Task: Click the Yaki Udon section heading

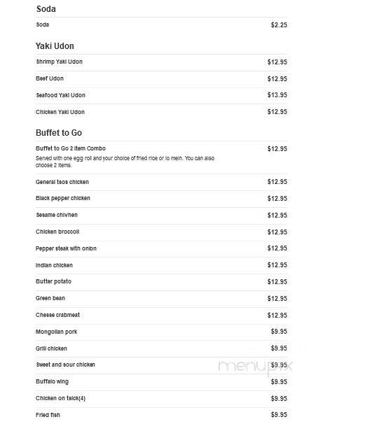Action: (x=55, y=46)
